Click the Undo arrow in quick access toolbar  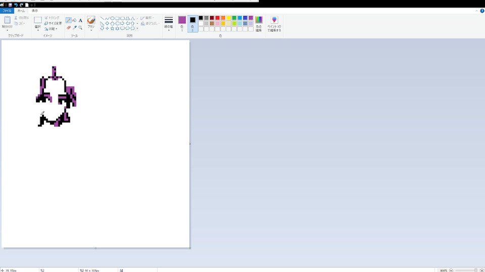pos(16,5)
